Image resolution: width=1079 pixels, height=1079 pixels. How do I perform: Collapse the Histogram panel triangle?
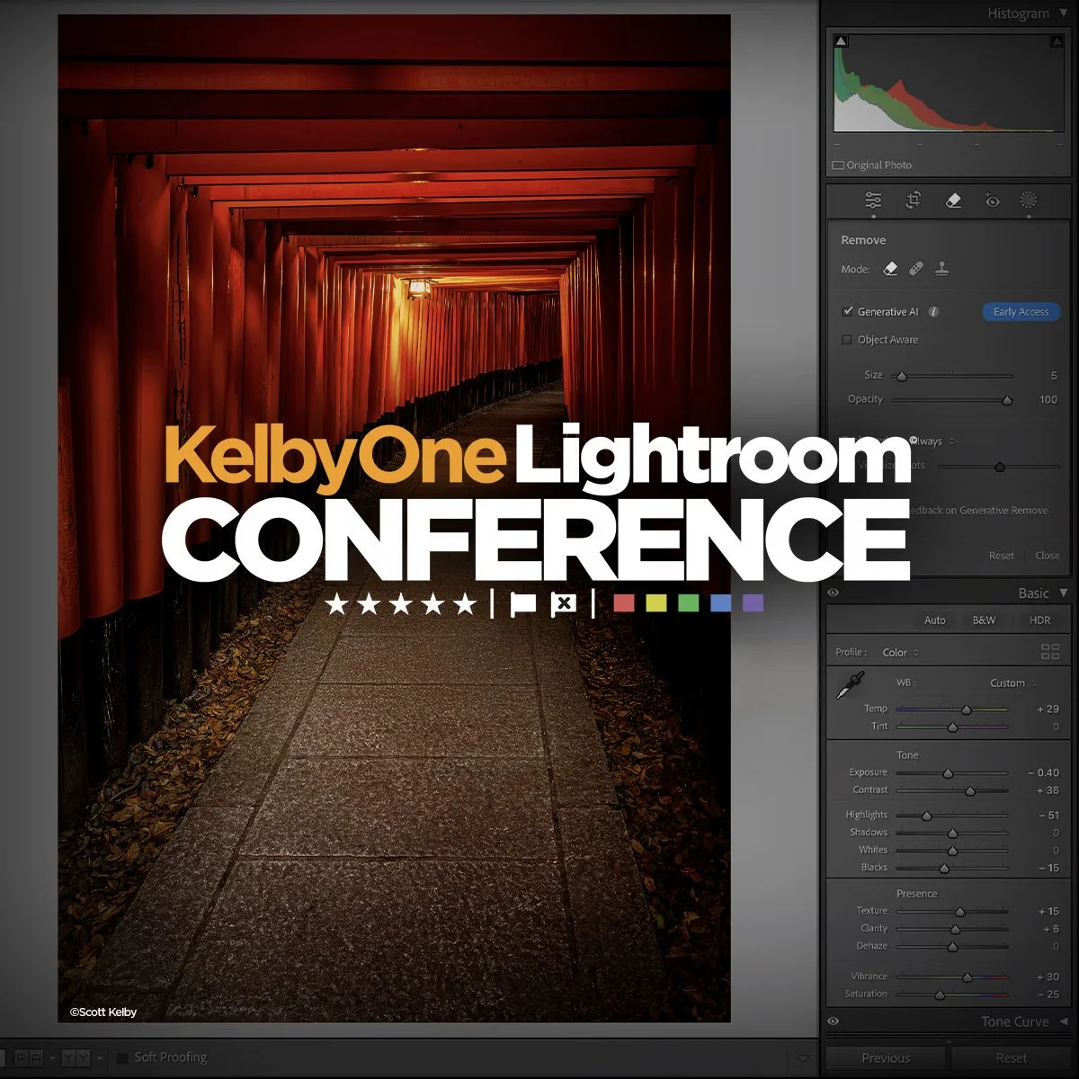tap(1064, 13)
